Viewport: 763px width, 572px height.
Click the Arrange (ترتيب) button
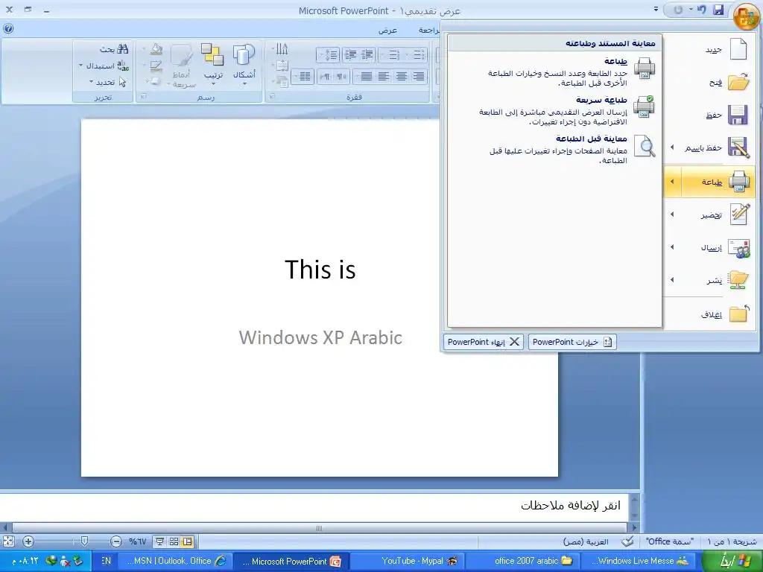click(x=213, y=66)
